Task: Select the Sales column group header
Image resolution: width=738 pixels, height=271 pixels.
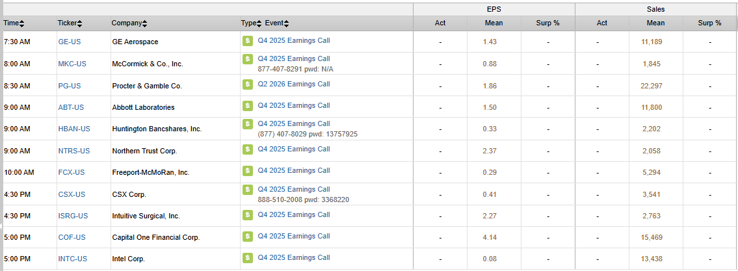Action: [655, 9]
